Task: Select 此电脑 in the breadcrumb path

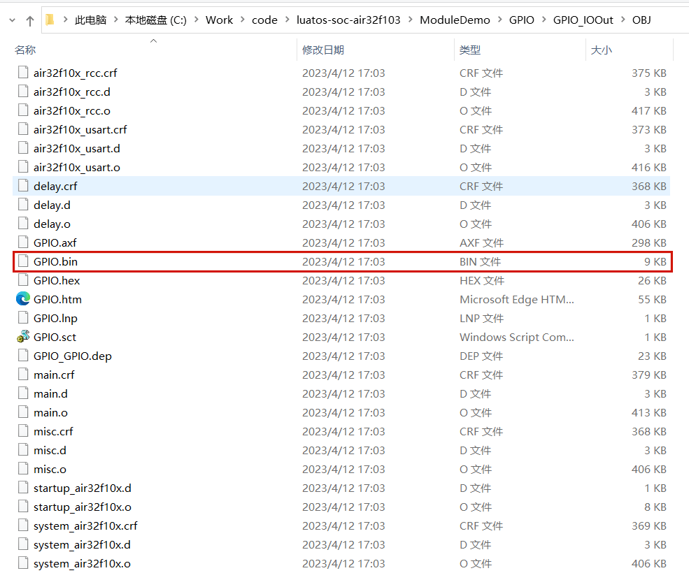Action: (x=90, y=20)
